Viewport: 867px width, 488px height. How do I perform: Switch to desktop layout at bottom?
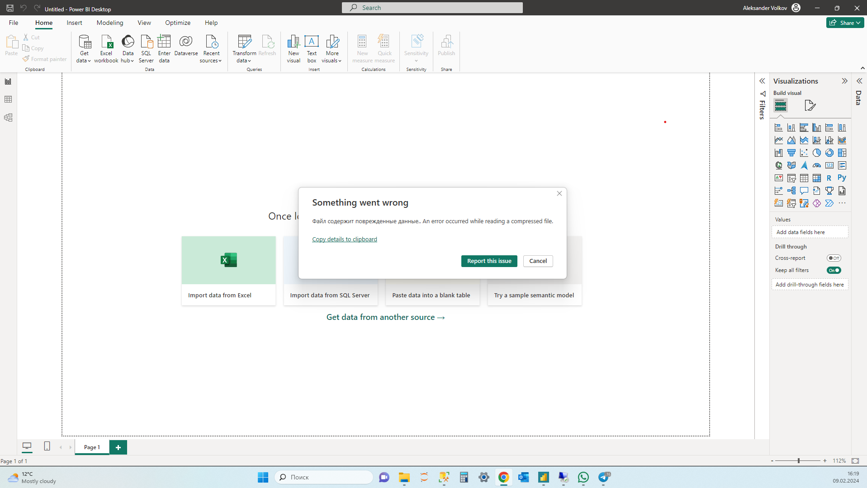[27, 446]
